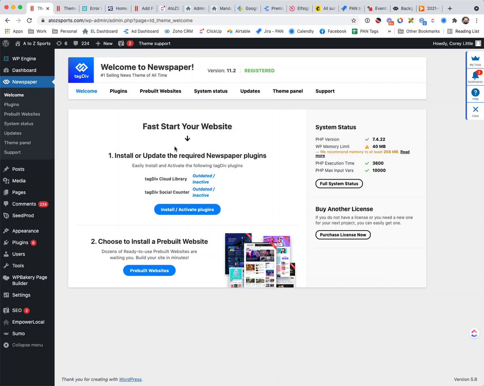Open the New content menu in admin bar
This screenshot has width=484, height=386.
coord(104,43)
